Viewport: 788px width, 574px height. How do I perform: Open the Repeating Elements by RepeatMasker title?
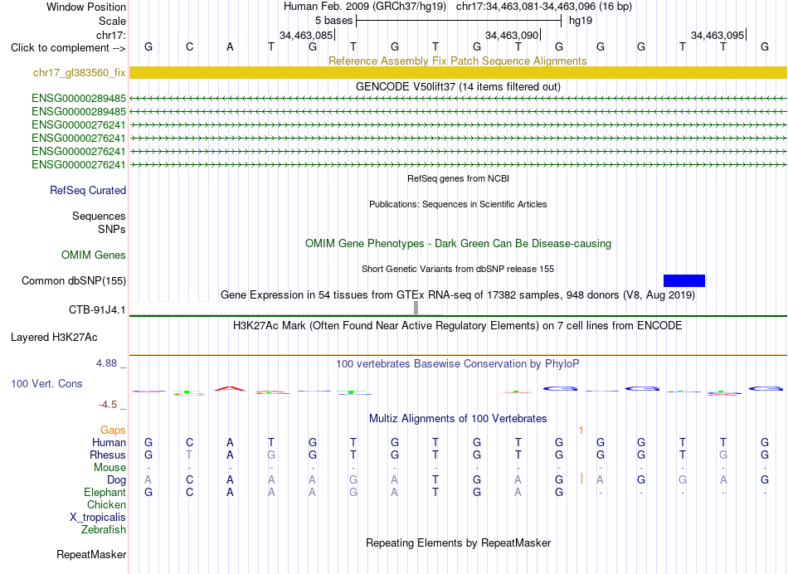pos(458,542)
